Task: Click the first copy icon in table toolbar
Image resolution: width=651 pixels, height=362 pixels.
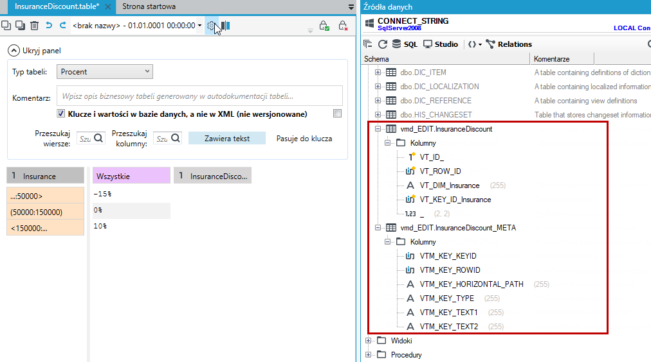Action: tap(6, 25)
